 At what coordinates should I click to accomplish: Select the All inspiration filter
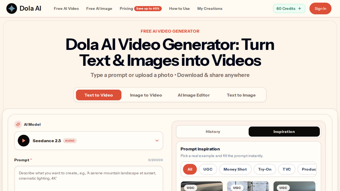pos(190,169)
